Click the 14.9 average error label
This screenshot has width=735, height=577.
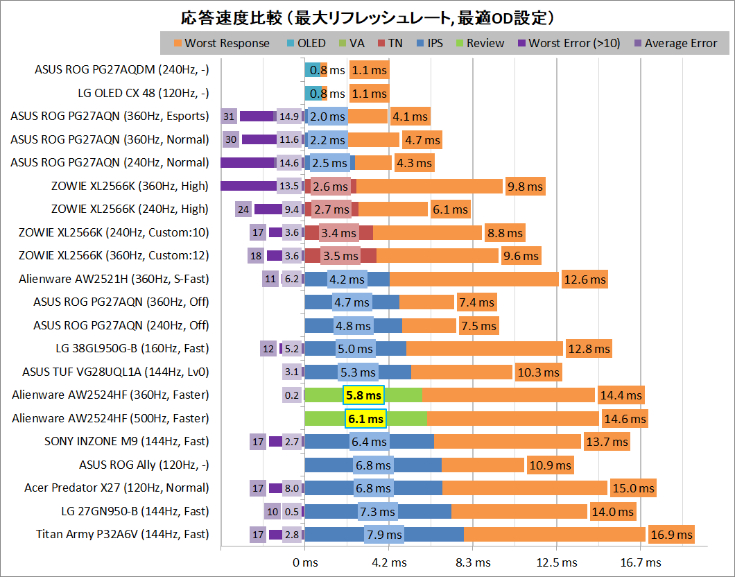[x=288, y=117]
